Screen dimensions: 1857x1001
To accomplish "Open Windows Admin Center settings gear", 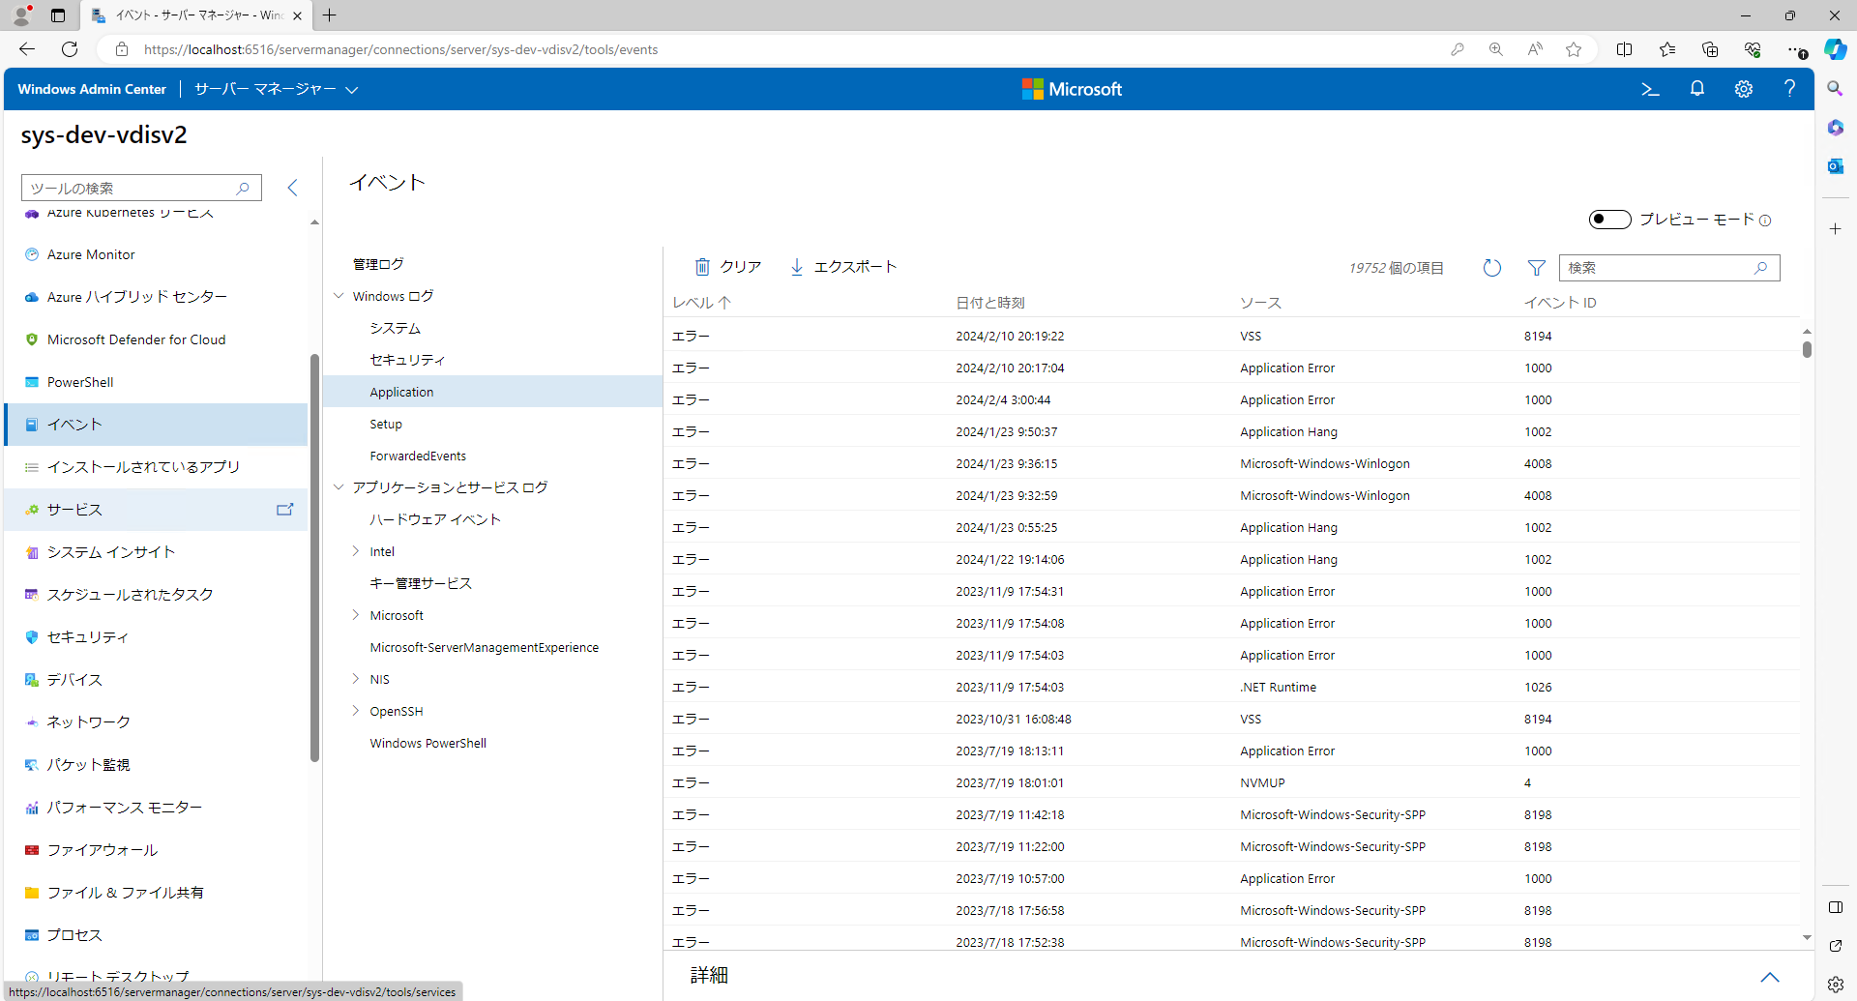I will [x=1743, y=89].
